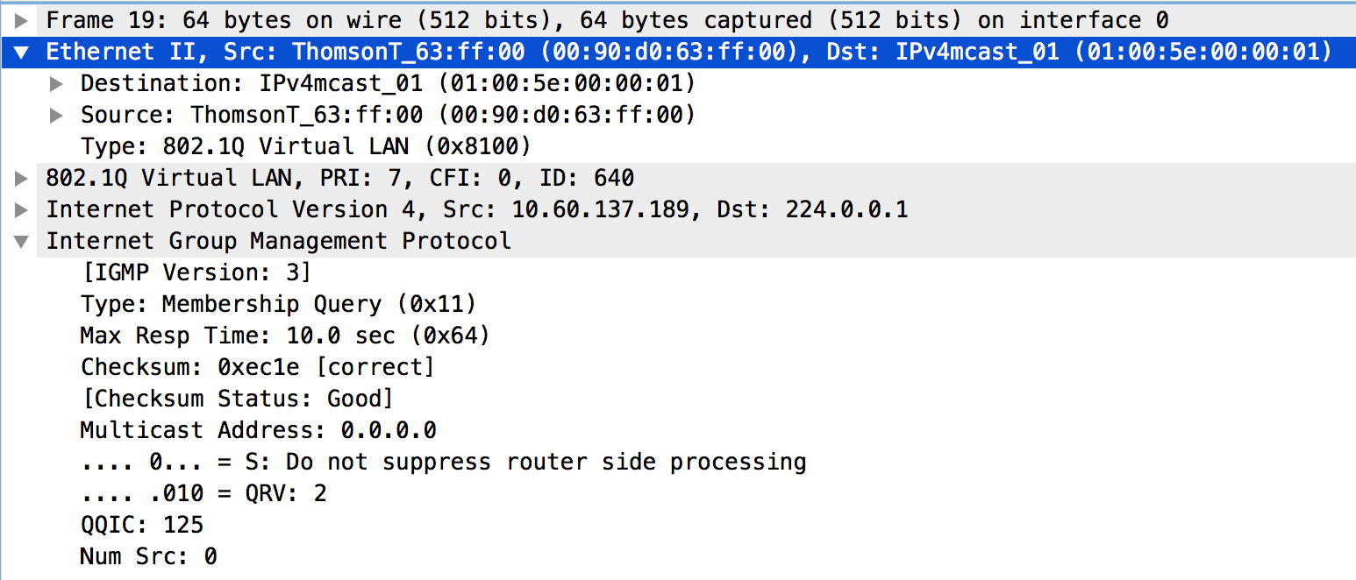Select the Type: Membership Query row
This screenshot has height=580, width=1356.
pos(278,304)
